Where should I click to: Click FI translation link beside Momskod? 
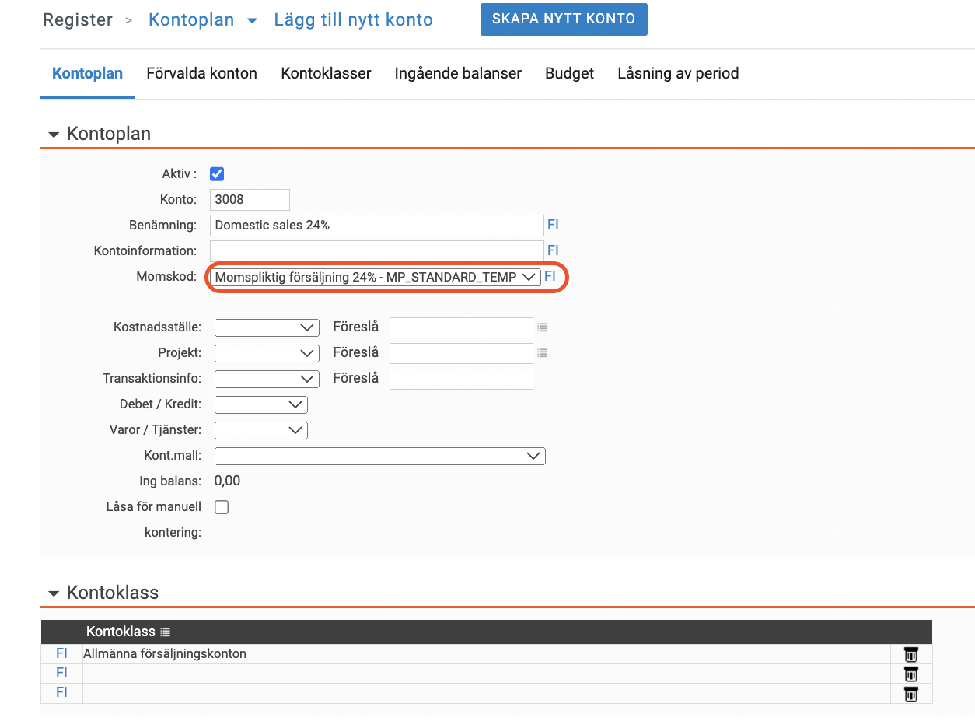pyautogui.click(x=550, y=276)
